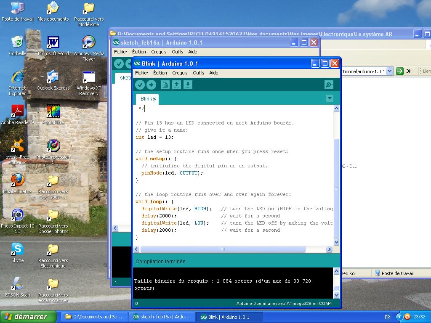Open the Outils menu in Blink window
431x323 pixels.
[198, 73]
